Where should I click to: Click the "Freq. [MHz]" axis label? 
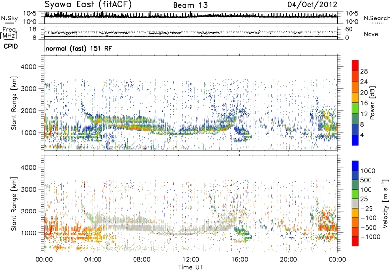(x=9, y=33)
